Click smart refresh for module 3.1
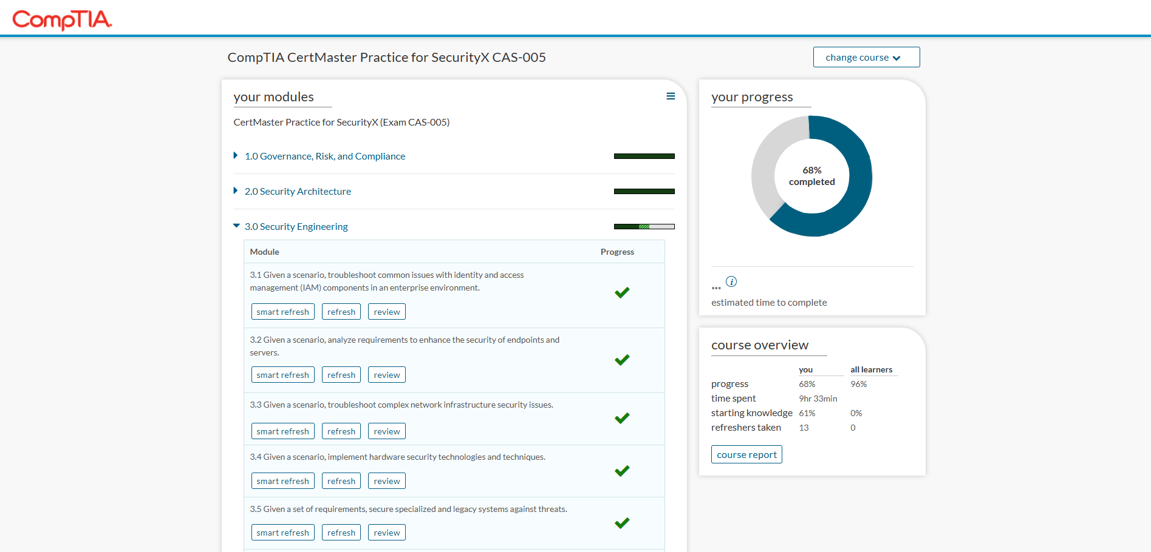This screenshot has width=1151, height=552. [x=283, y=312]
